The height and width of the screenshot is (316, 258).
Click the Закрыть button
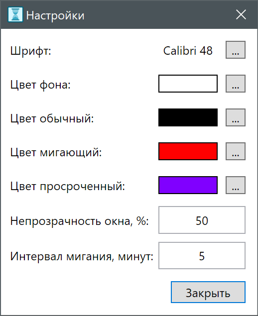click(x=208, y=292)
